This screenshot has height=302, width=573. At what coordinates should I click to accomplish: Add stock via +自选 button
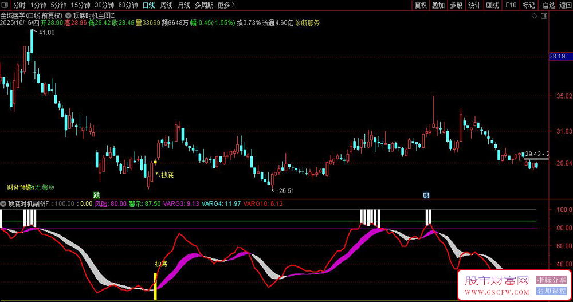[547, 5]
